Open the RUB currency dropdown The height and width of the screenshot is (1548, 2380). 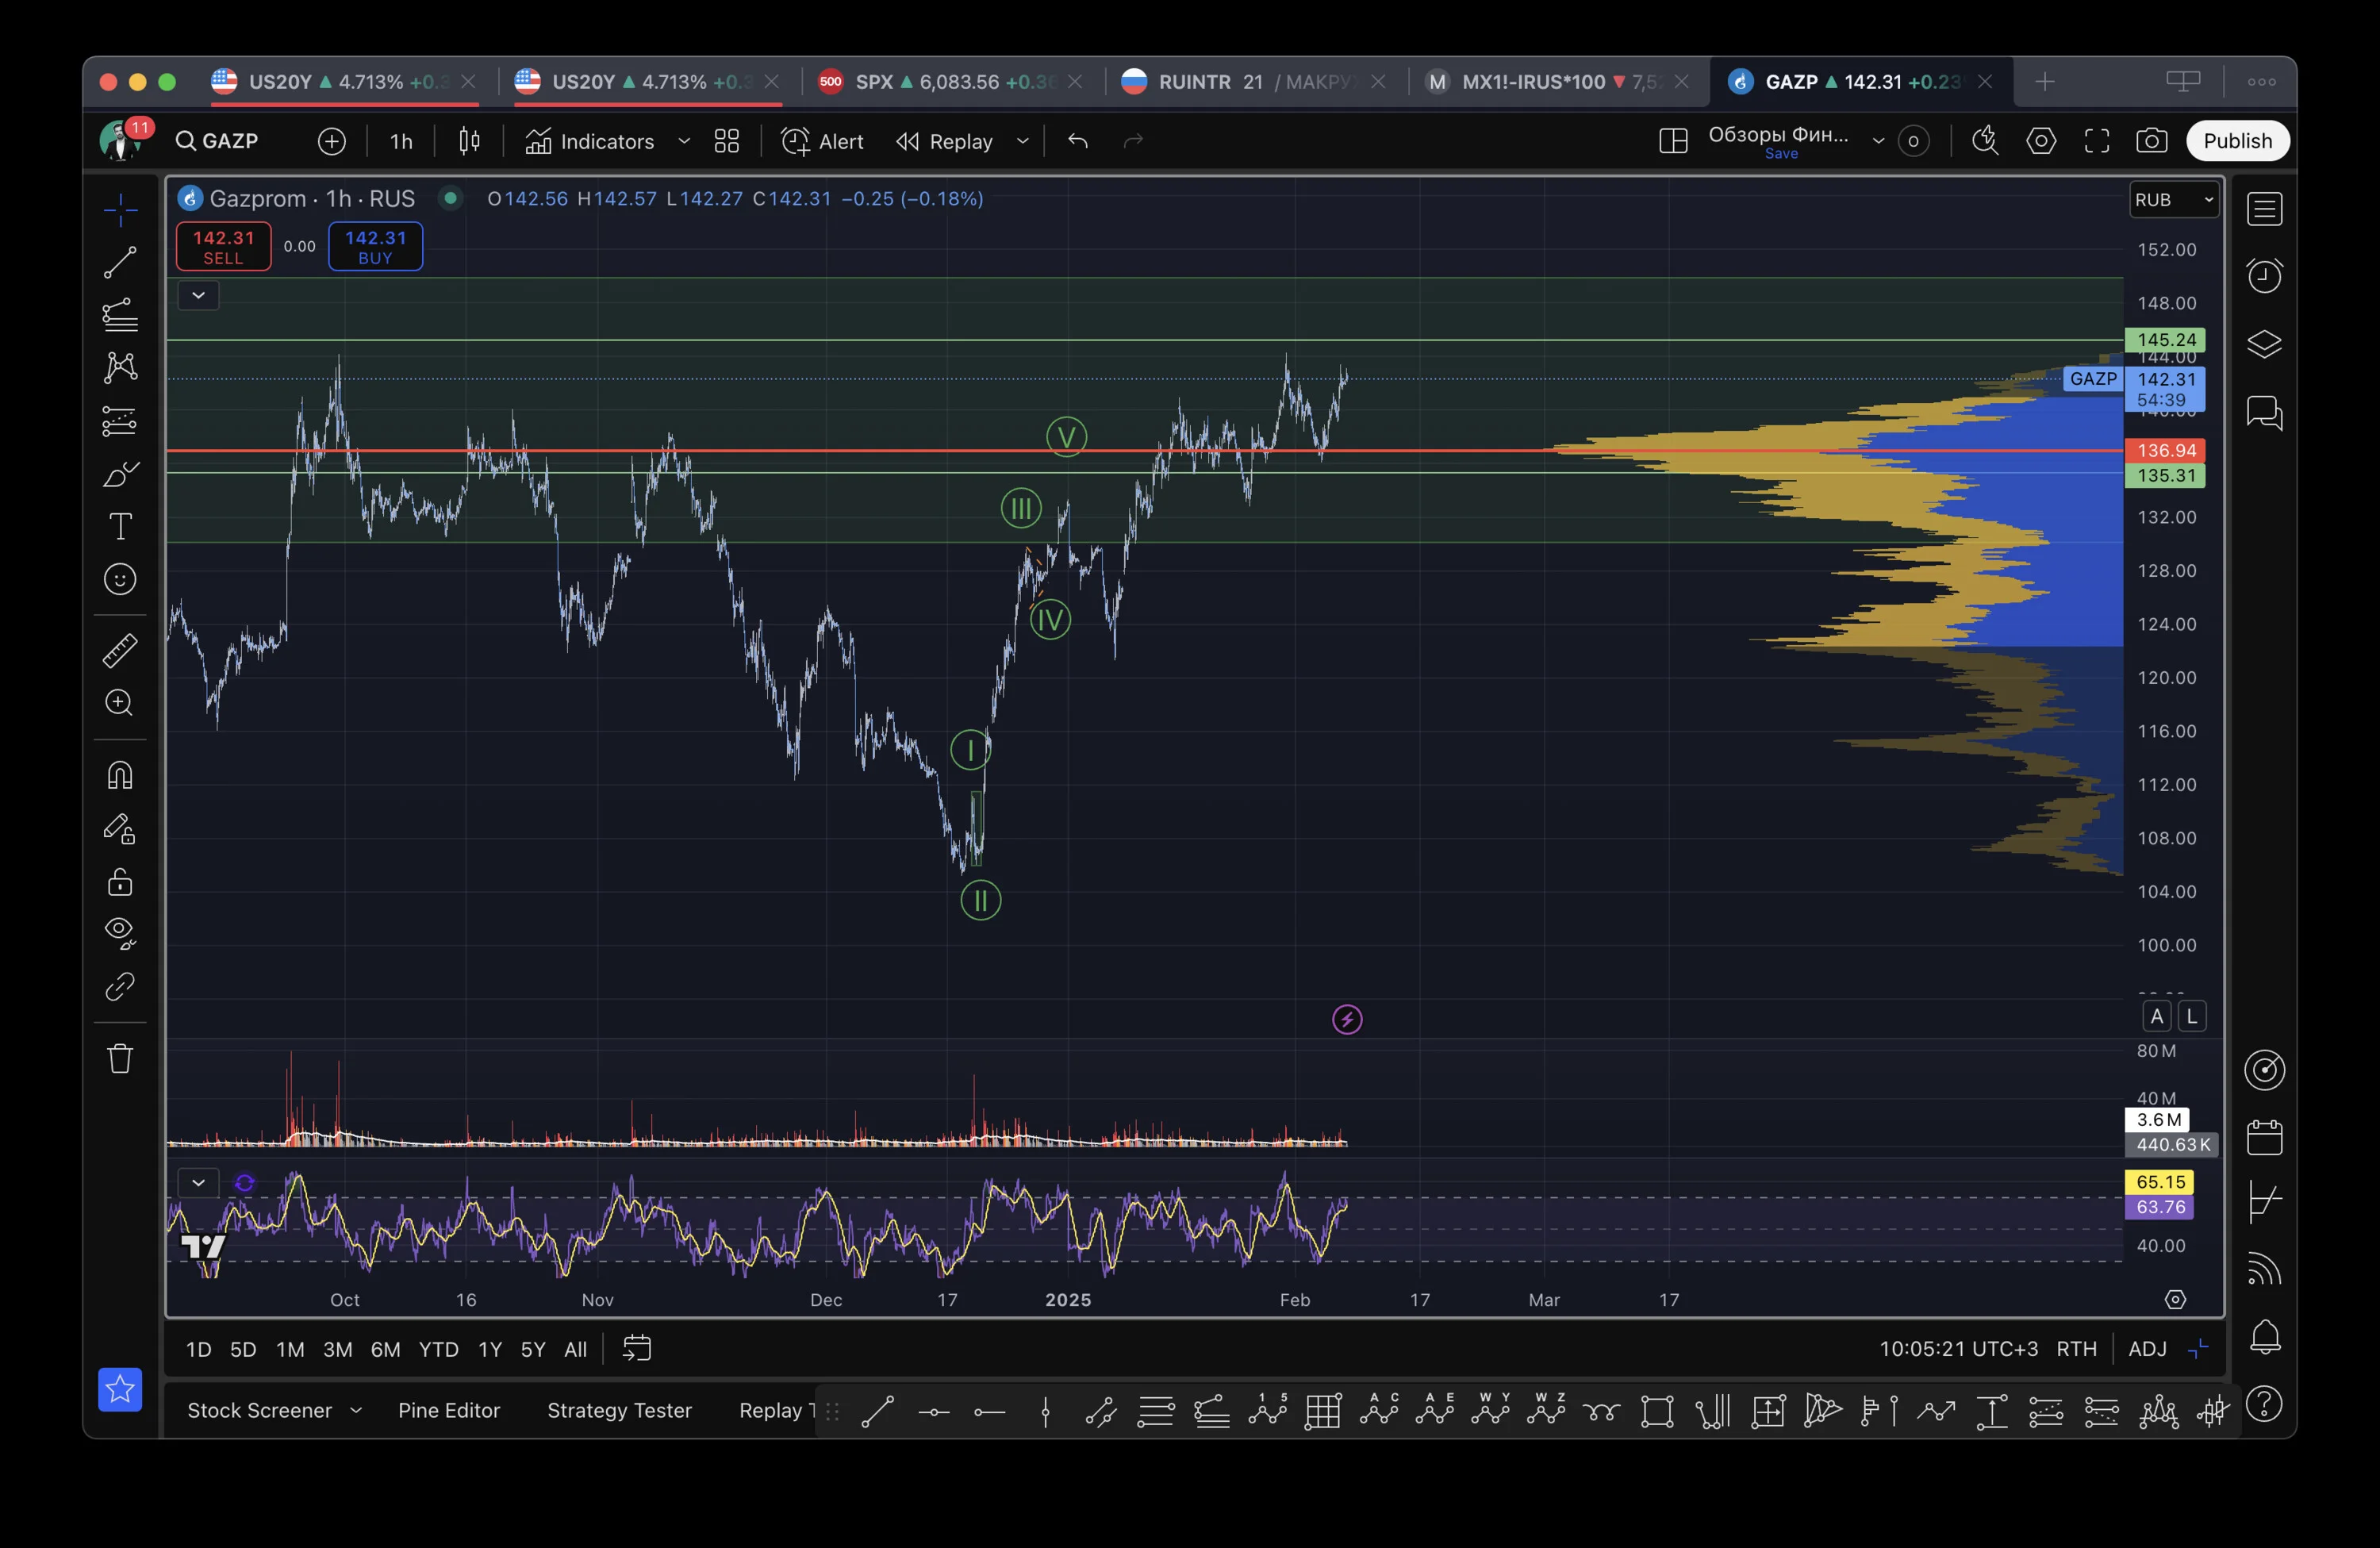point(2175,200)
